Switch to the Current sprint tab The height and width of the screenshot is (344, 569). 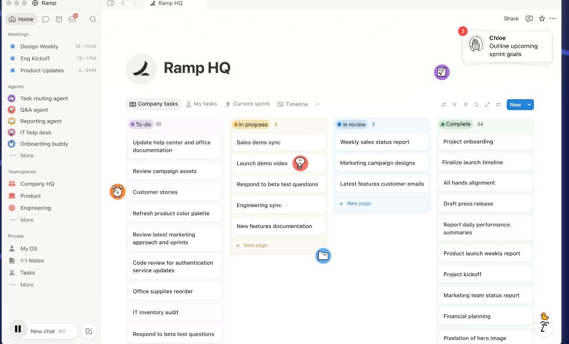pyautogui.click(x=248, y=104)
